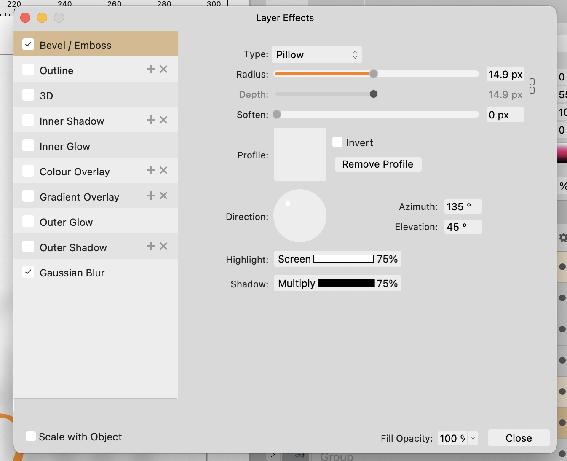
Task: Delete Colour Overlay using its X icon
Action: (163, 170)
